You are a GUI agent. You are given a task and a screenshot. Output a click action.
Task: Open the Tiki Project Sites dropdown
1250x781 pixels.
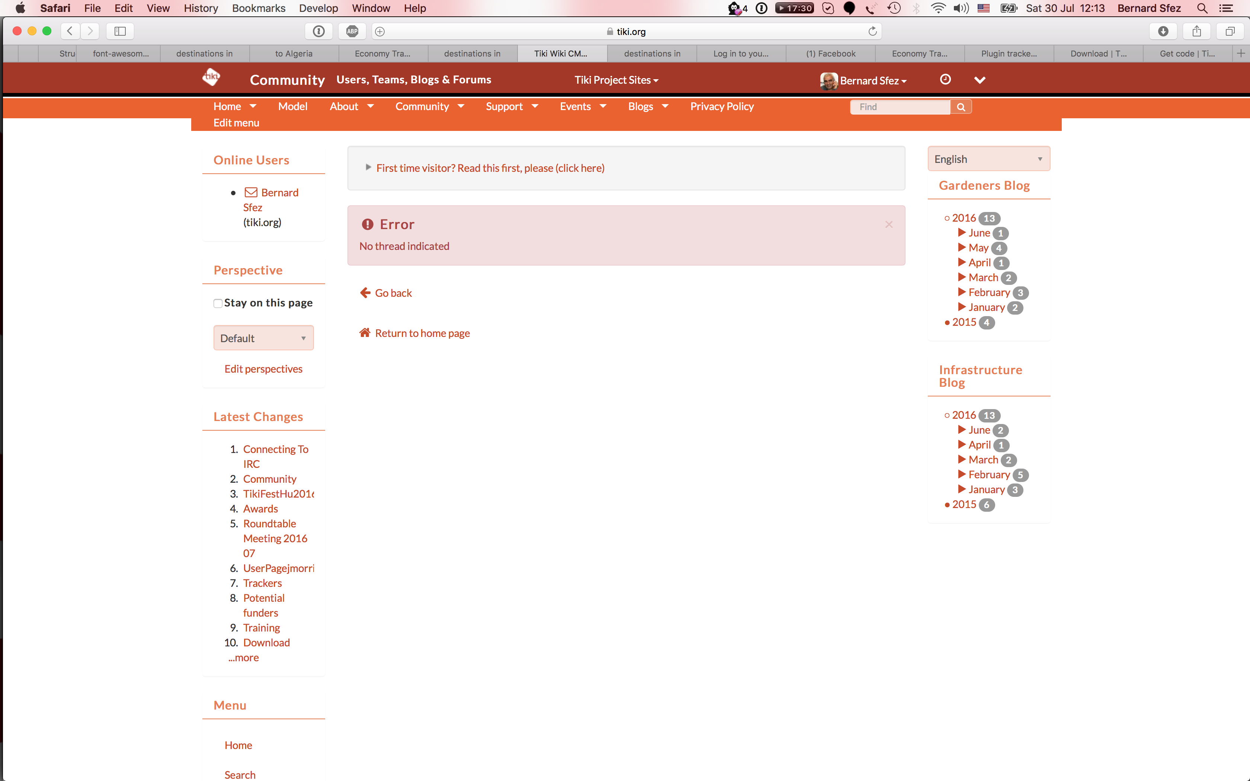(x=616, y=80)
